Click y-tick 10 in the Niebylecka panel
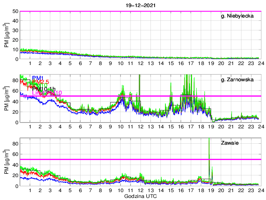 tap(15, 50)
